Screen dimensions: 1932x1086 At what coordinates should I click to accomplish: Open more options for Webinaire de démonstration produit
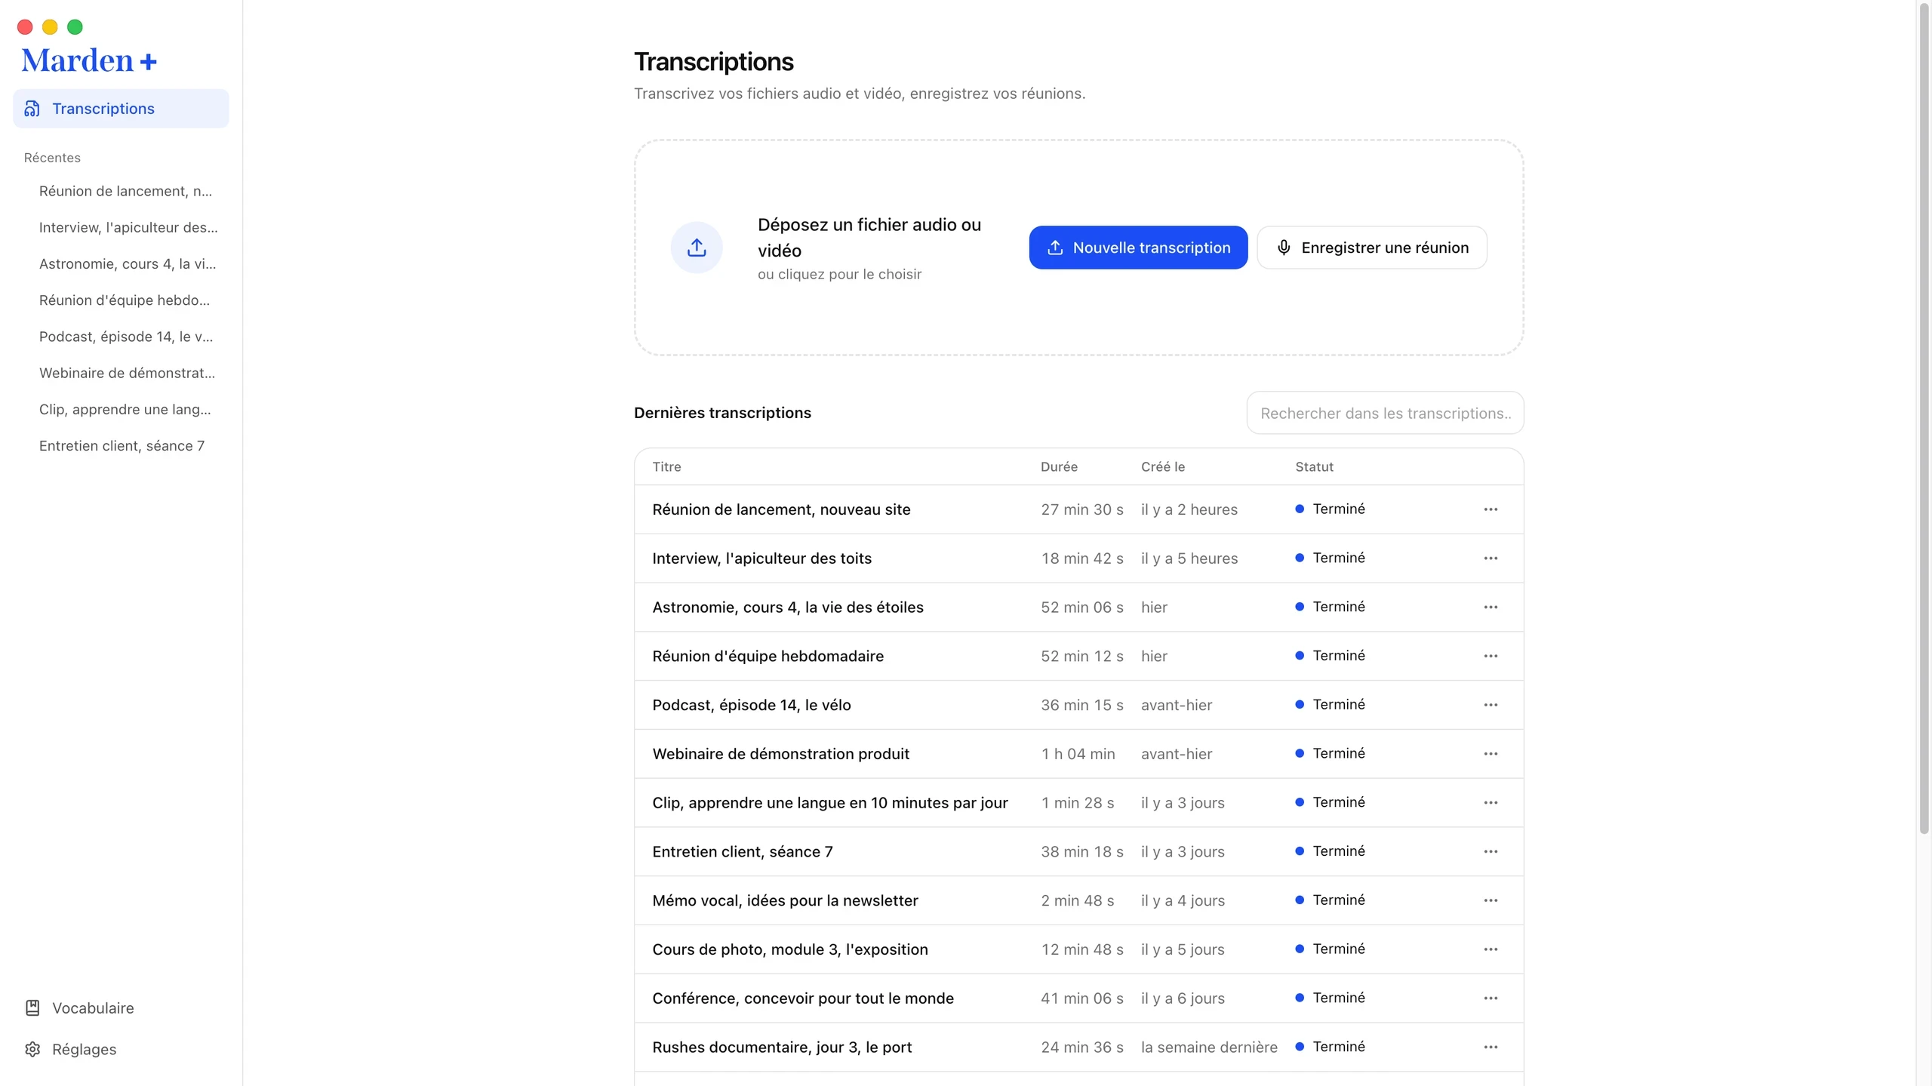pyautogui.click(x=1491, y=754)
